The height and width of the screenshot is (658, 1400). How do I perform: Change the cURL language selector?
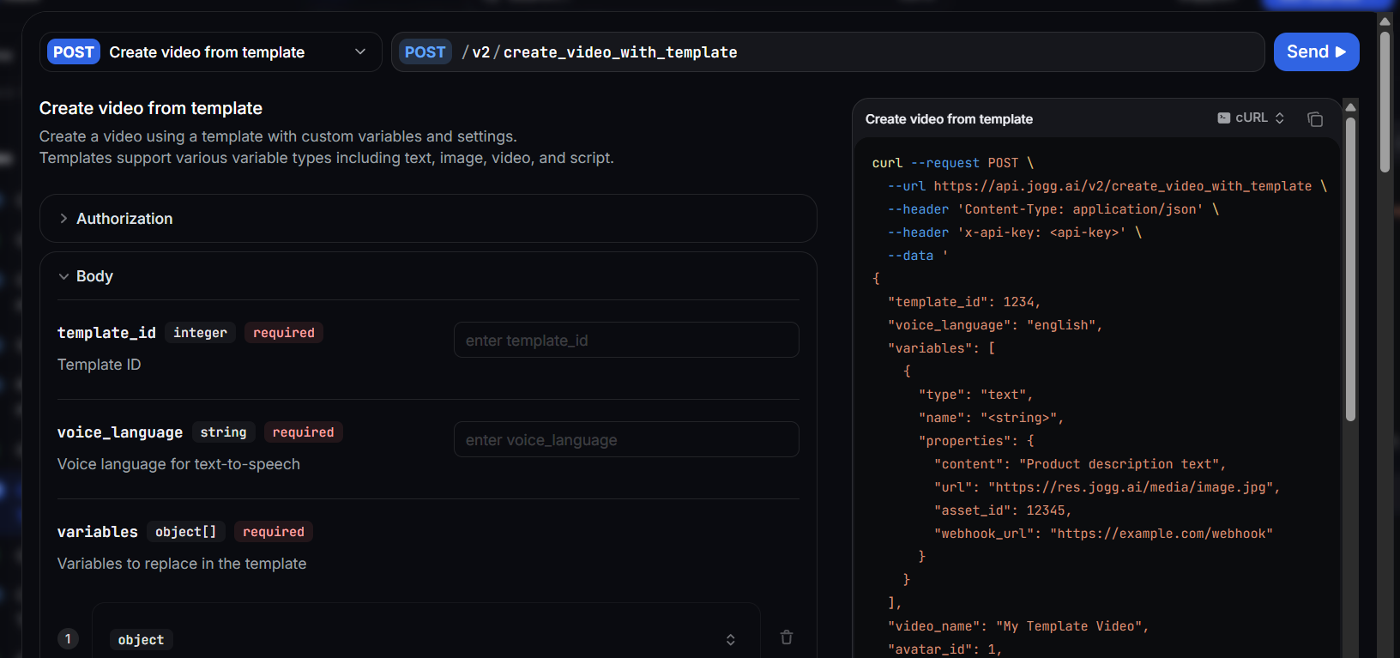point(1251,118)
